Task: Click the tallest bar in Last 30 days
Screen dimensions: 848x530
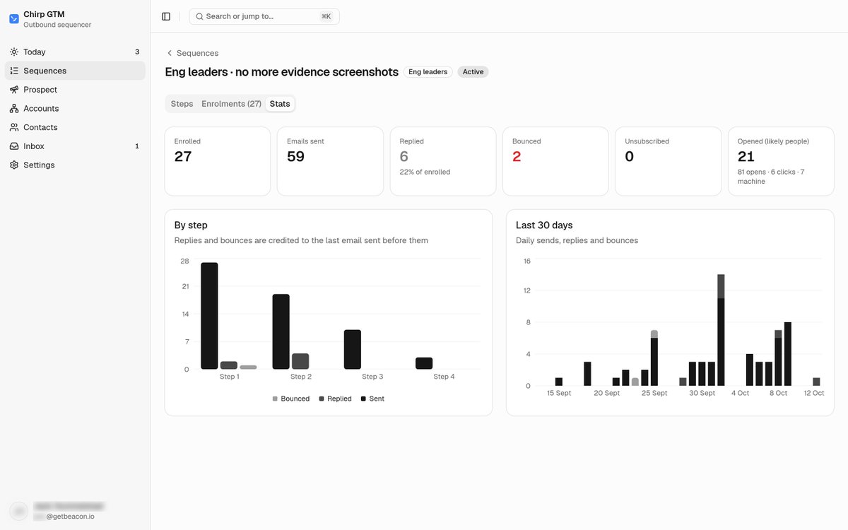Action: [721, 330]
